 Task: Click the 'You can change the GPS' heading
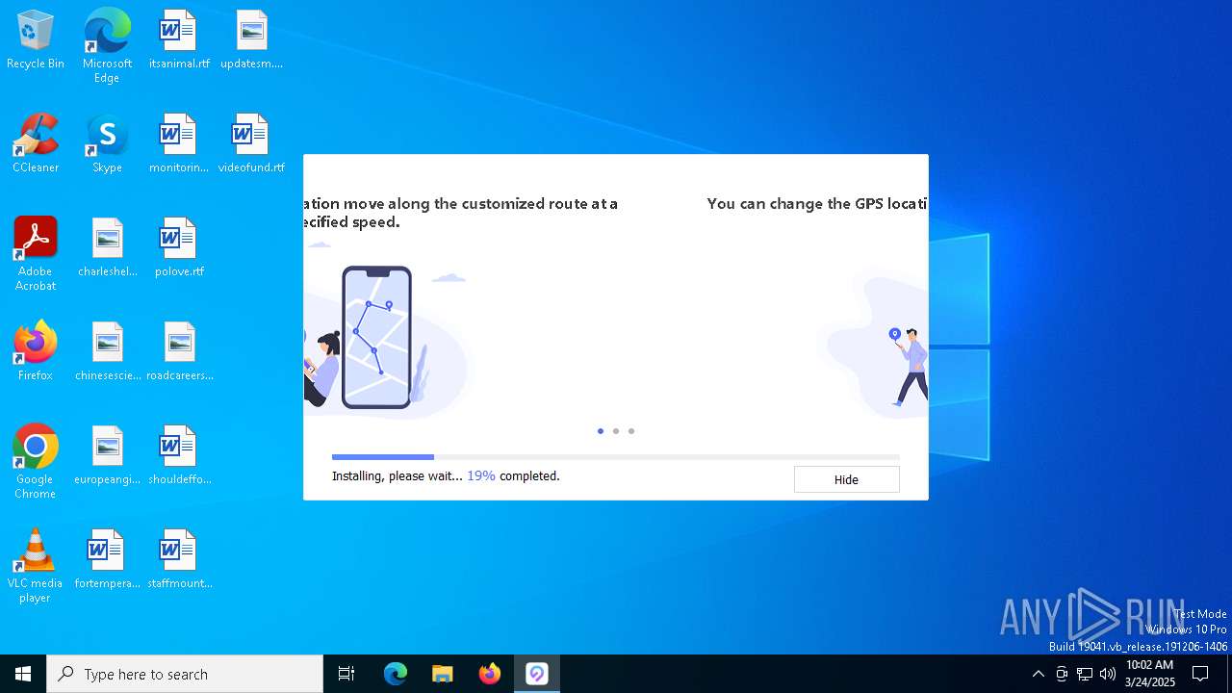pyautogui.click(x=817, y=204)
